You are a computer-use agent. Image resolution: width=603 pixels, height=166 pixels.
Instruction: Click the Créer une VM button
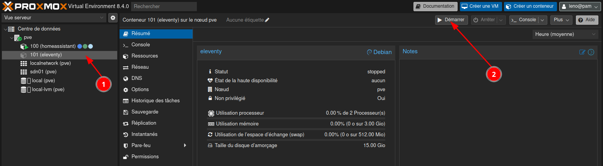point(481,7)
